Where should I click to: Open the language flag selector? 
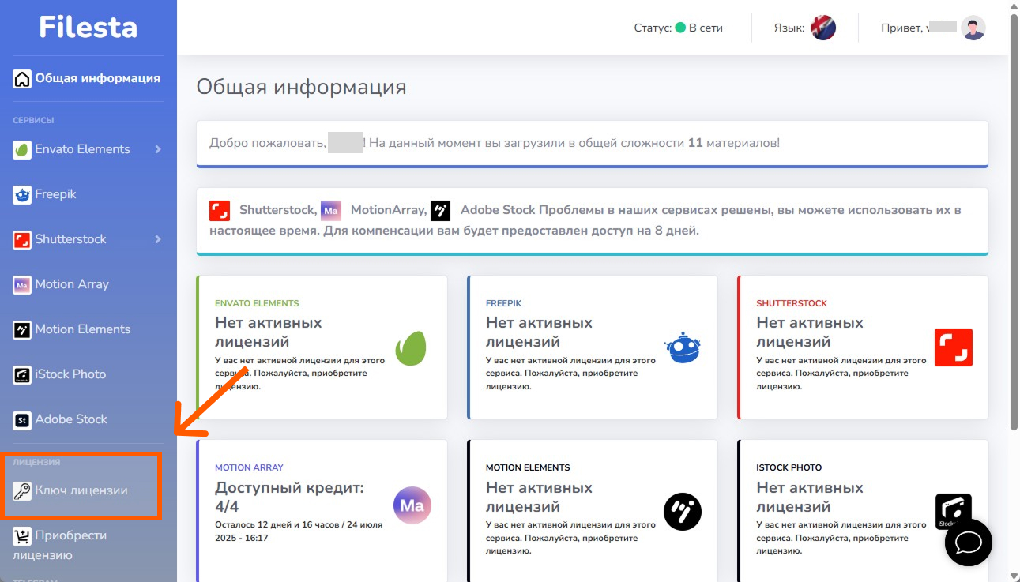pos(823,28)
